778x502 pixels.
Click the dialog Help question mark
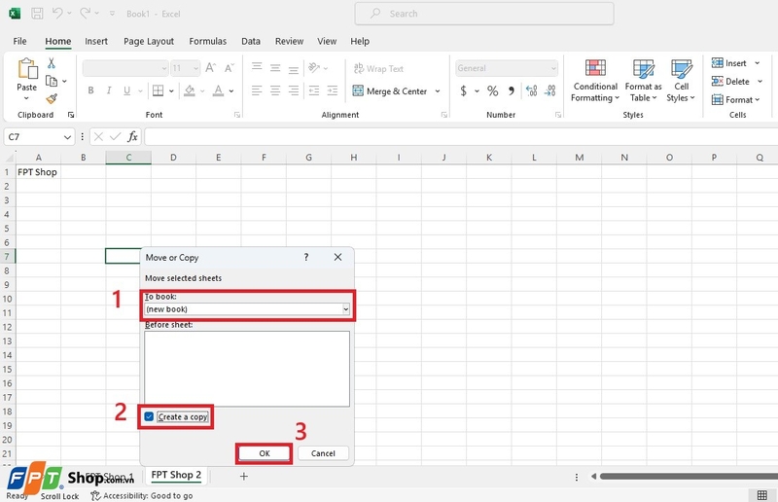[306, 257]
